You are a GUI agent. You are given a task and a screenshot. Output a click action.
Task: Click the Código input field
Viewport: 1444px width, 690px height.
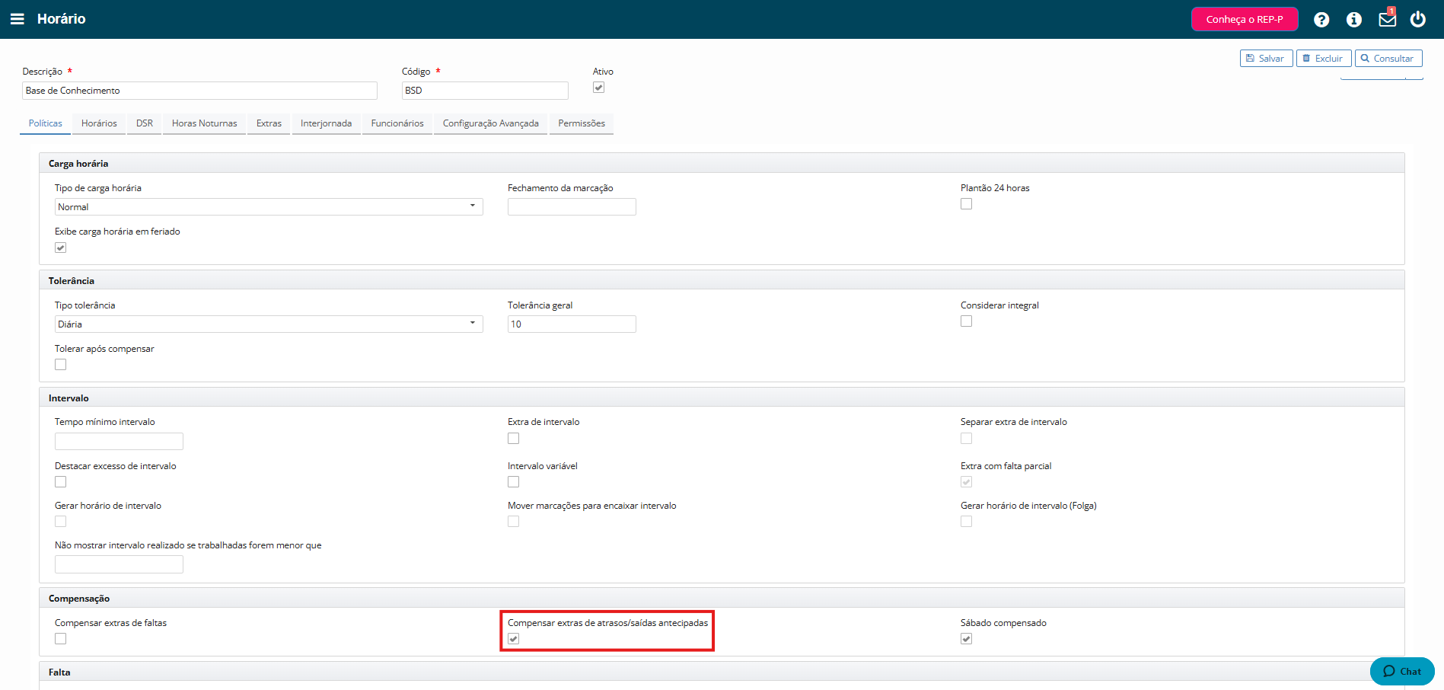click(485, 91)
